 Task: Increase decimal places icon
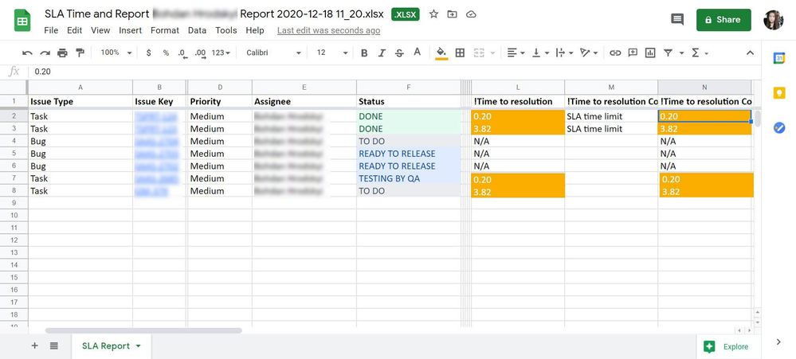click(x=201, y=53)
